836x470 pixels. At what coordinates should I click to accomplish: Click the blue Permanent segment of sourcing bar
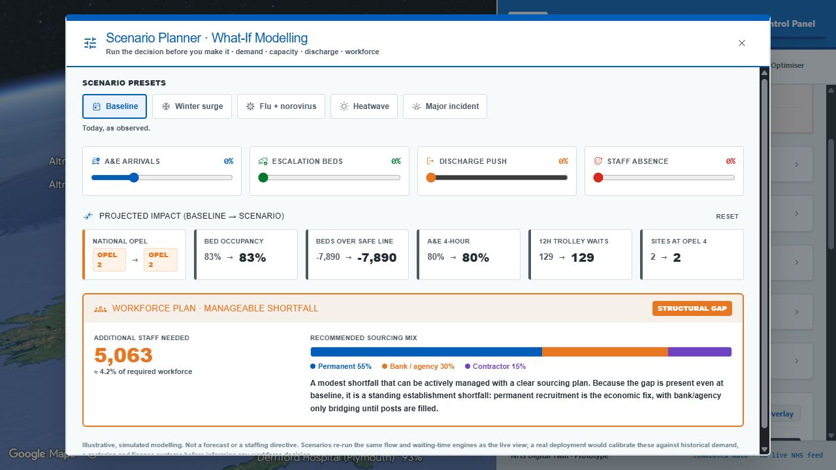point(426,352)
